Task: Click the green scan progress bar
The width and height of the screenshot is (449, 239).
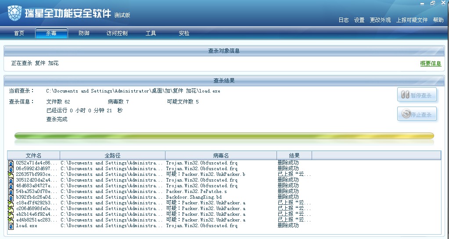Action: [224, 136]
